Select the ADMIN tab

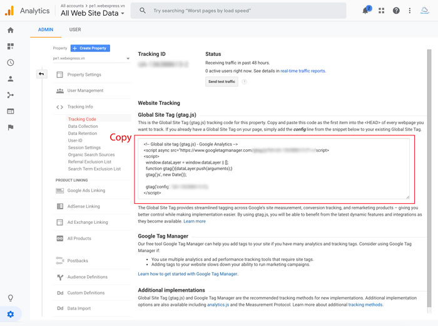[46, 29]
